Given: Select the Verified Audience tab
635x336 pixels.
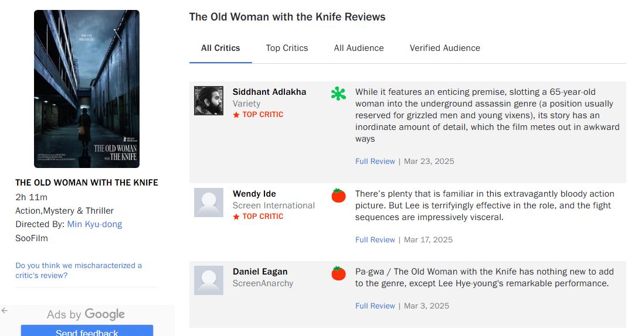Looking at the screenshot, I should coord(444,48).
